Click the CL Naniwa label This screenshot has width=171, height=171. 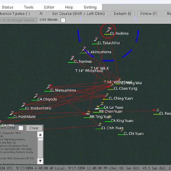click(x=83, y=61)
